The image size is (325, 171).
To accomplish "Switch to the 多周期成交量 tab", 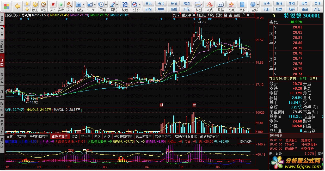I will tap(39, 136).
